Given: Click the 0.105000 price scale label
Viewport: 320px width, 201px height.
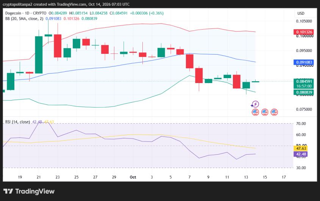Looking at the screenshot, I should pos(304,21).
